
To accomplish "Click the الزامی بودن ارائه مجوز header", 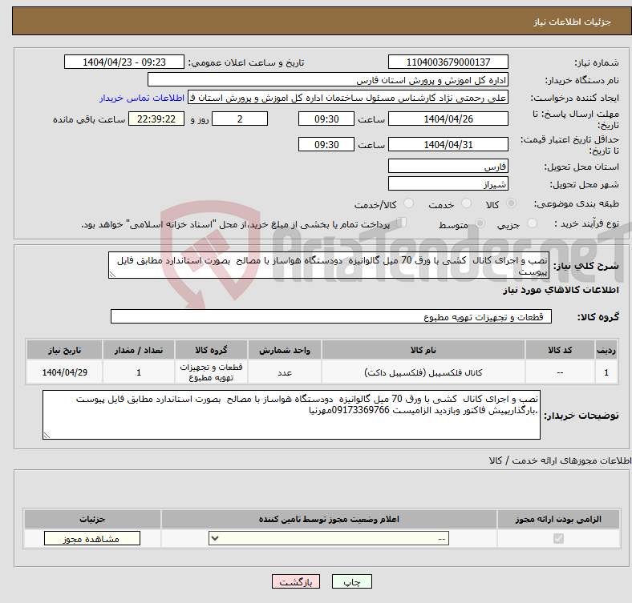I will [558, 519].
